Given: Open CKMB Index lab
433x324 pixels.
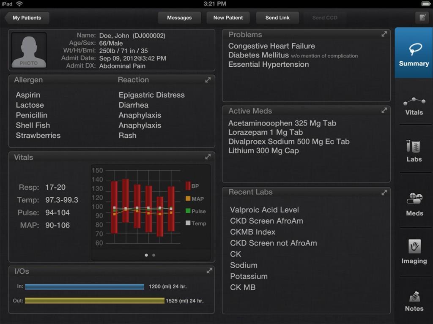Looking at the screenshot, I should [x=253, y=232].
